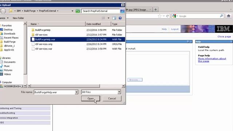Click the Help link in console header
This screenshot has width=233, height=131.
coord(164,29)
